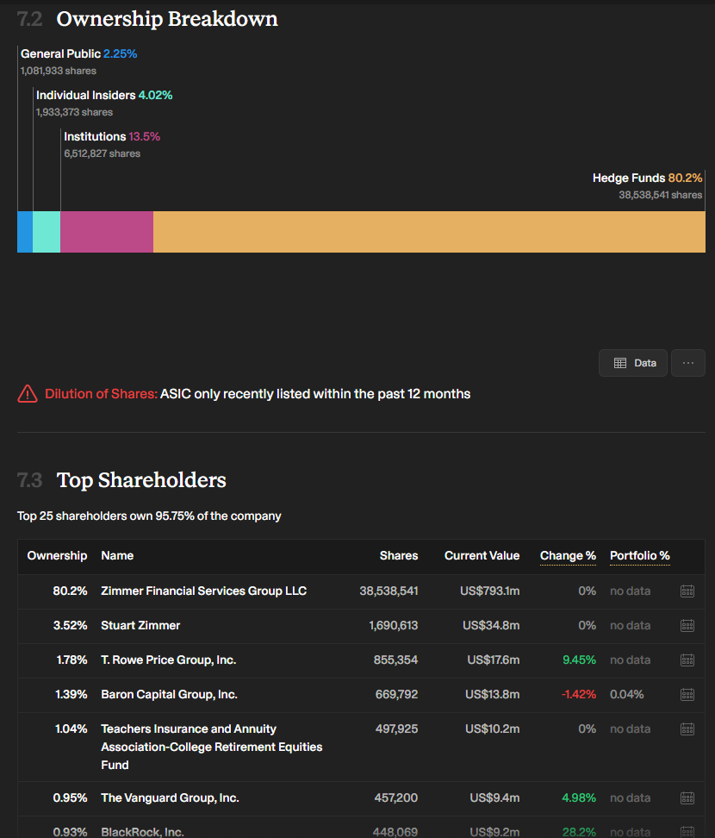Click the Top Shareholders heading
Screen dimensions: 715x838
pyautogui.click(x=141, y=480)
